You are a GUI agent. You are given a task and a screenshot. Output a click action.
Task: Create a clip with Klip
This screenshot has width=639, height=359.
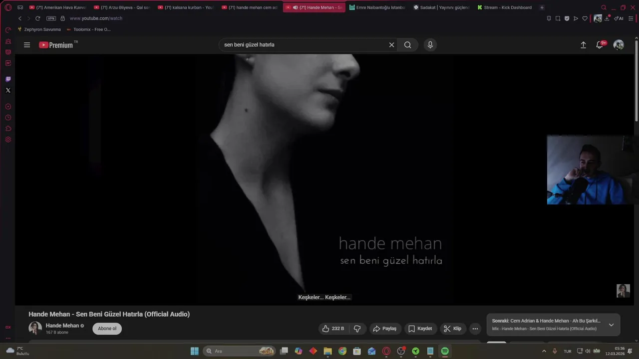coord(453,329)
